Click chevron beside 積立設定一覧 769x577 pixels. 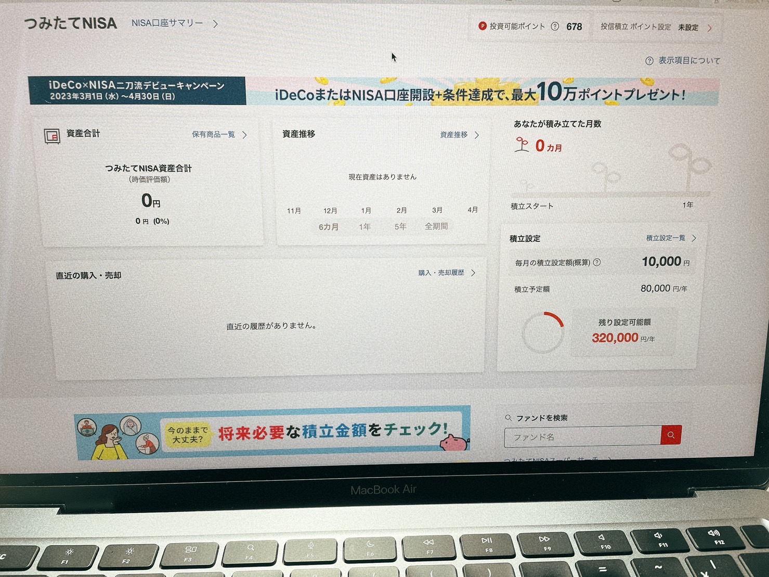click(694, 238)
